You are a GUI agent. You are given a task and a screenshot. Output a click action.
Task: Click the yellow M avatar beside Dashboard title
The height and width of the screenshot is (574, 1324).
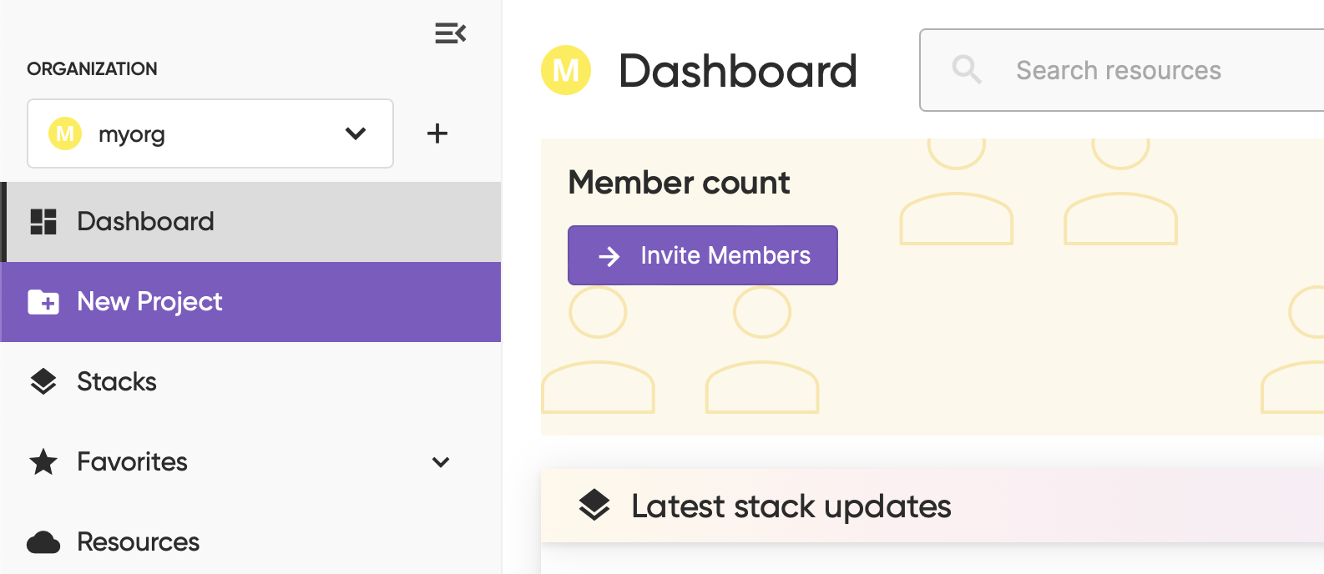[x=566, y=70]
